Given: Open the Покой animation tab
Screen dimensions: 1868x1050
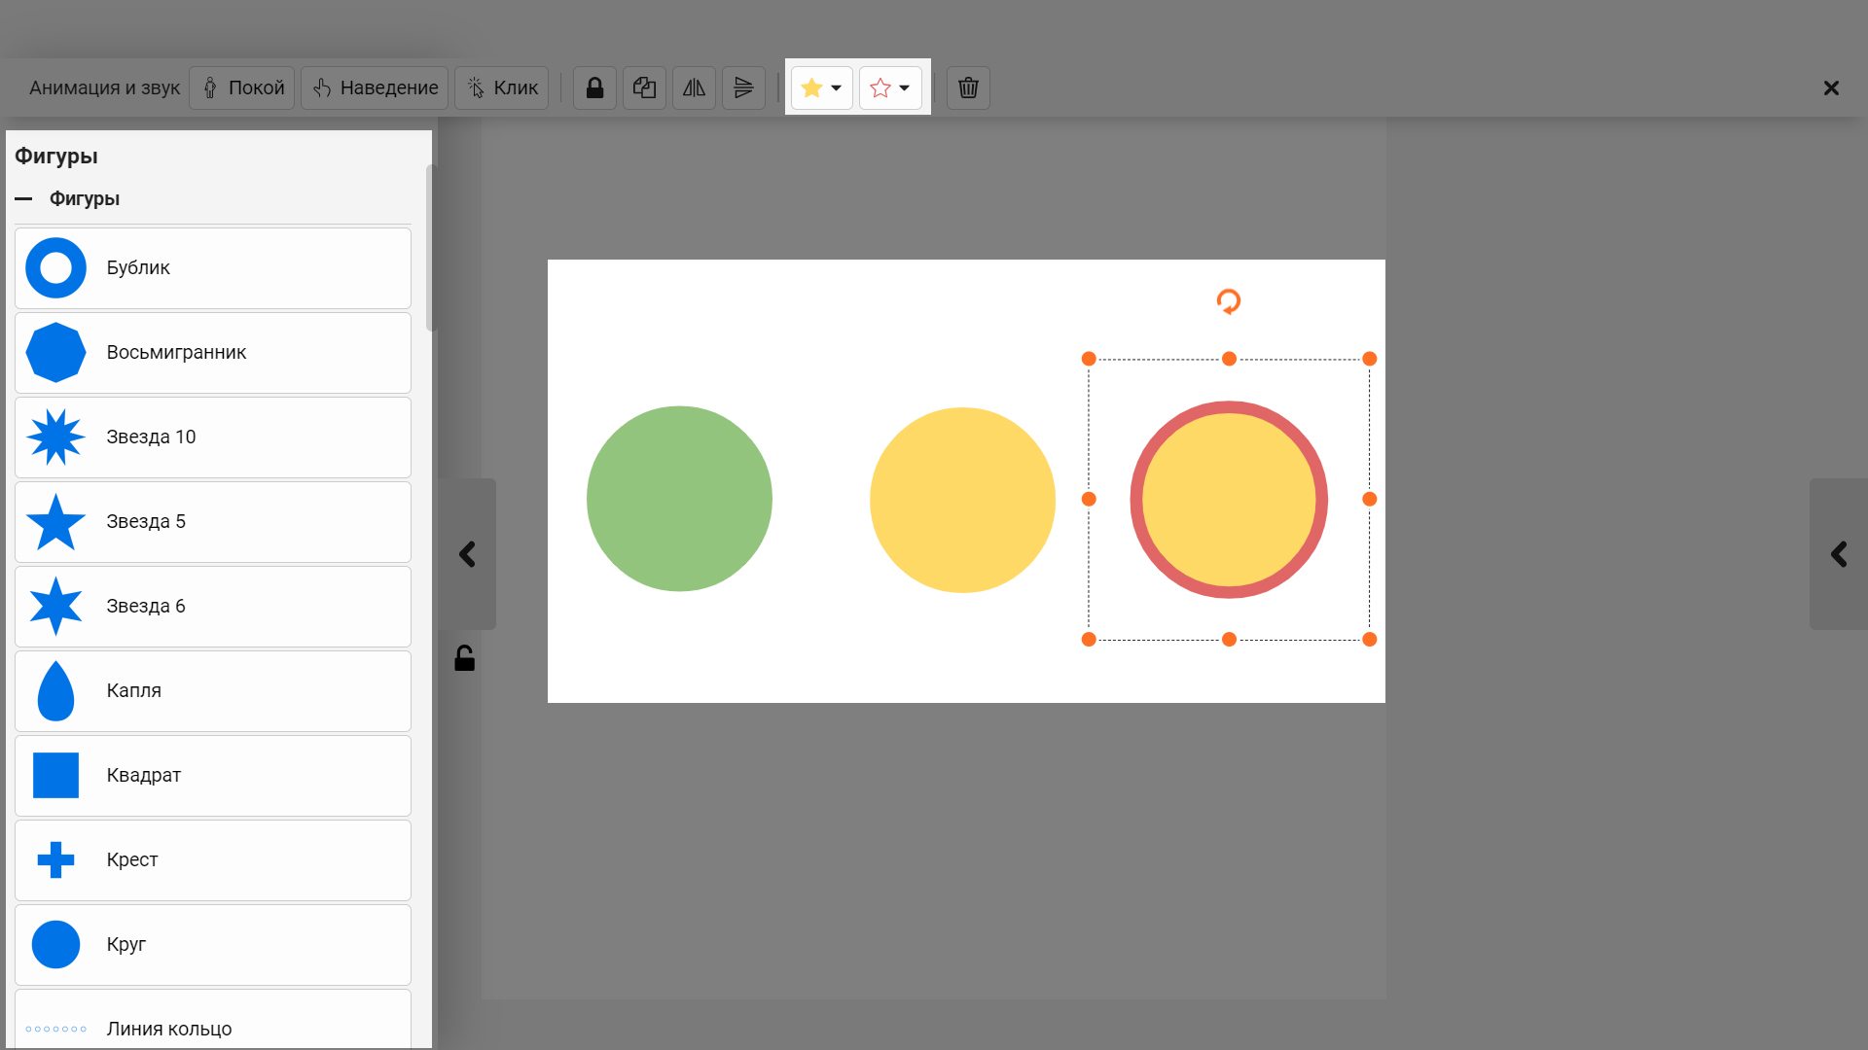Looking at the screenshot, I should (242, 88).
